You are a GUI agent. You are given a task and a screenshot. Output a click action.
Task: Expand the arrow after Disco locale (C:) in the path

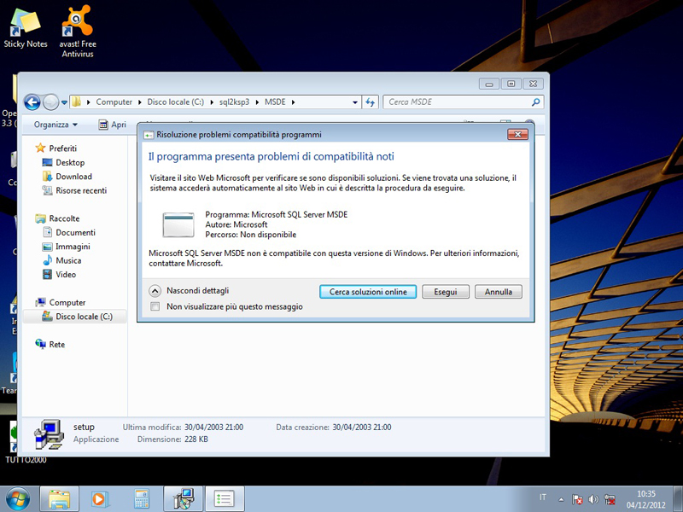click(x=212, y=102)
